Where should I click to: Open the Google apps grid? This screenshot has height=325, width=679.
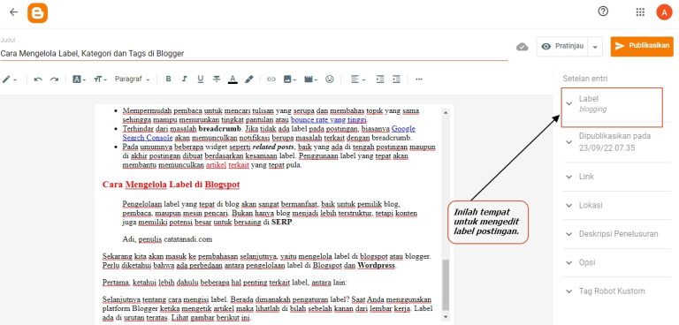[640, 12]
